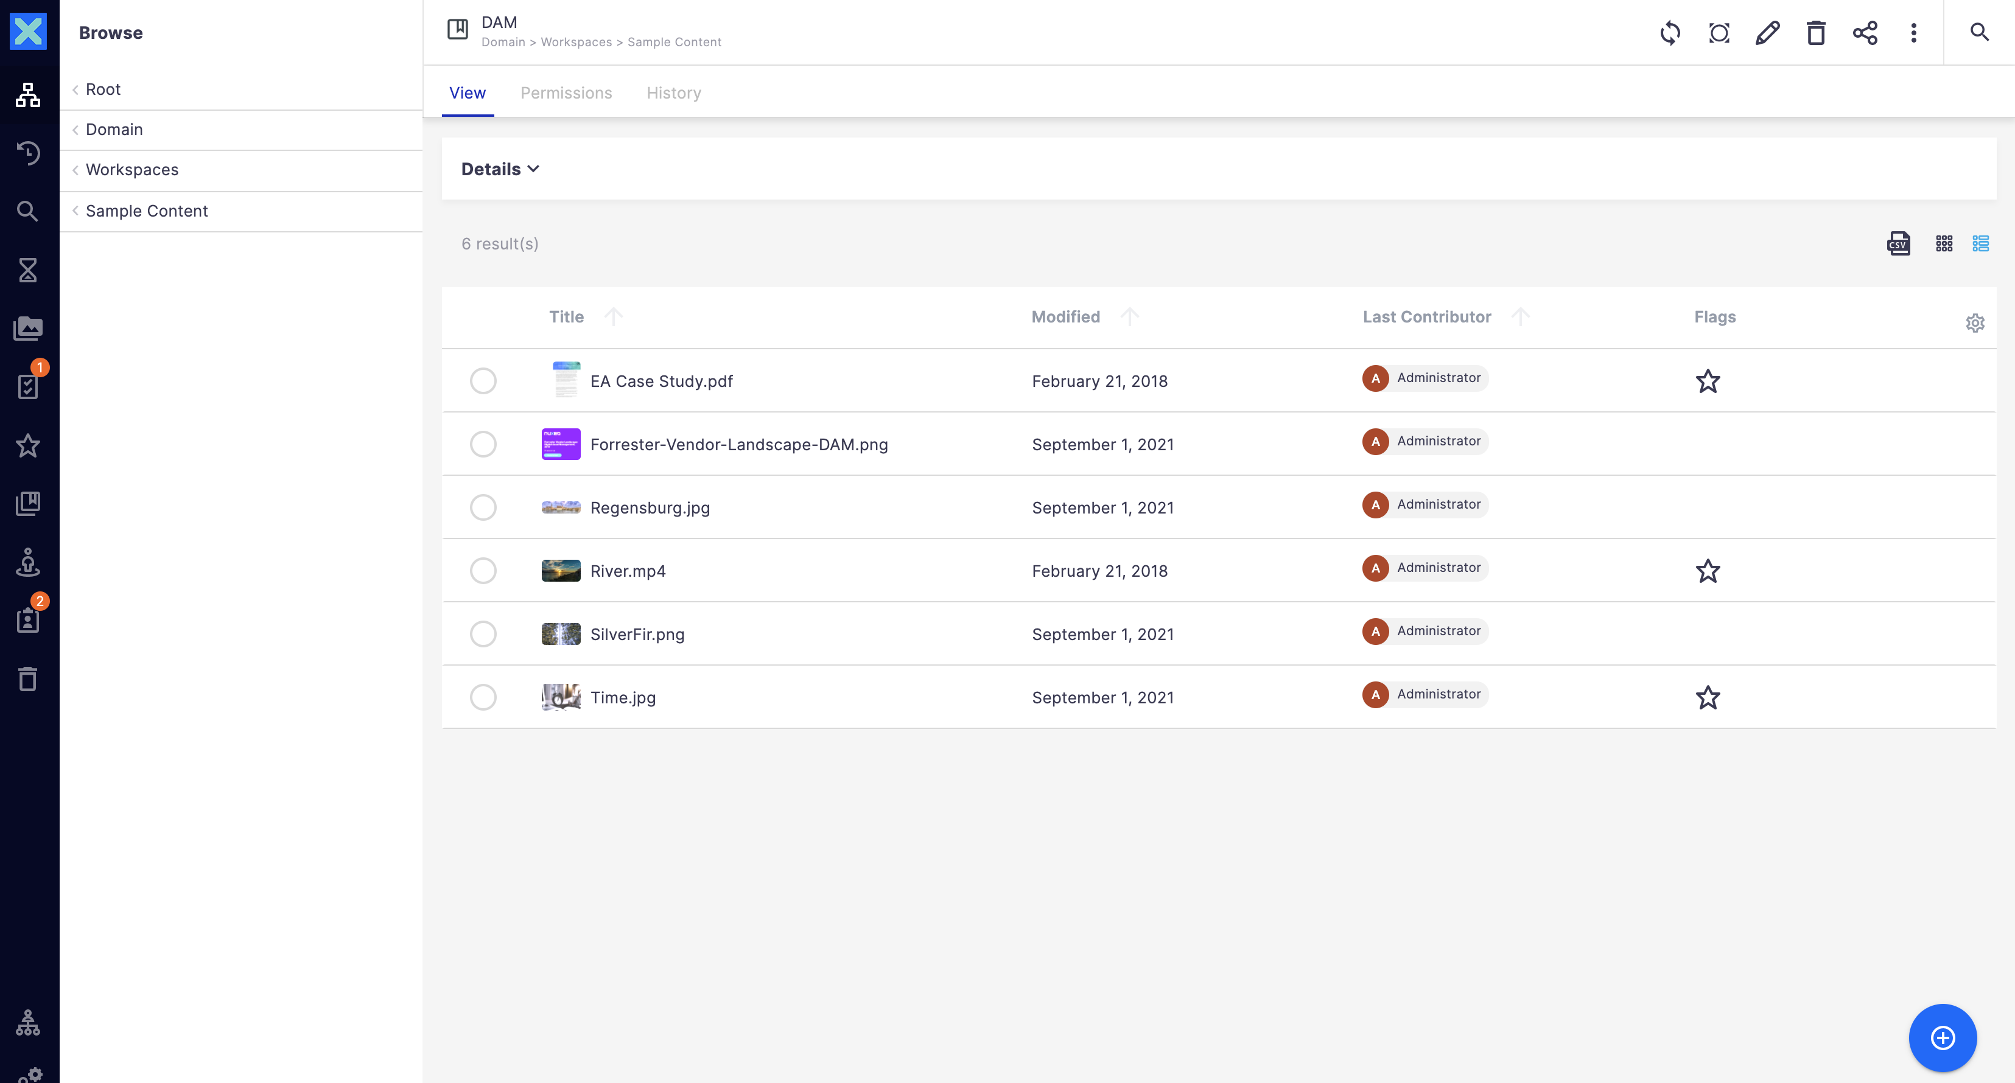Click Sample Content in the breadcrumb

click(675, 42)
